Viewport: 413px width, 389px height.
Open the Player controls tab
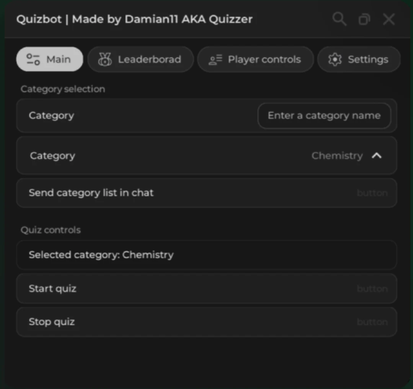click(x=255, y=59)
